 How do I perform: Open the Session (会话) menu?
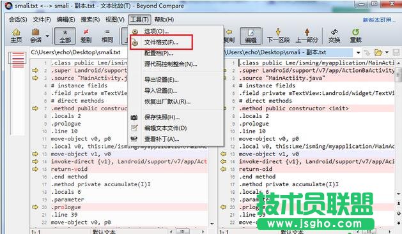pos(18,19)
